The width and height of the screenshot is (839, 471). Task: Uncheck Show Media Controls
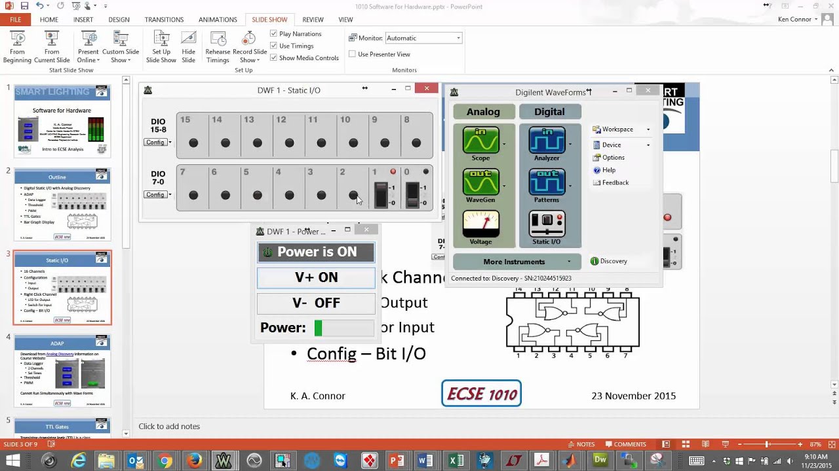tap(274, 58)
